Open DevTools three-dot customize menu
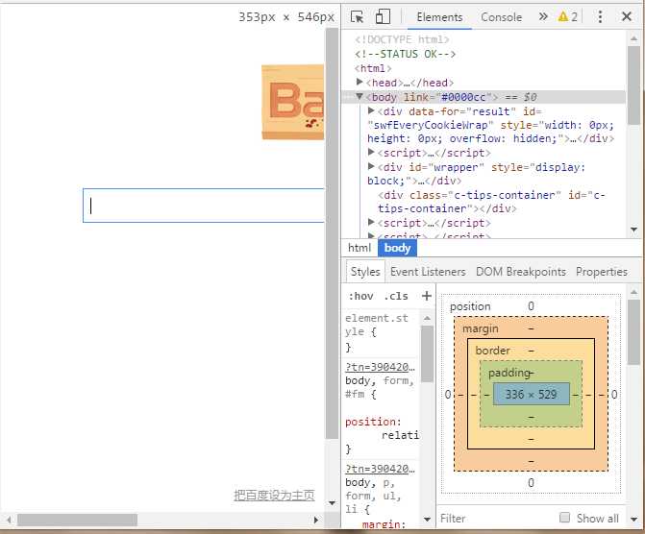 [x=600, y=17]
